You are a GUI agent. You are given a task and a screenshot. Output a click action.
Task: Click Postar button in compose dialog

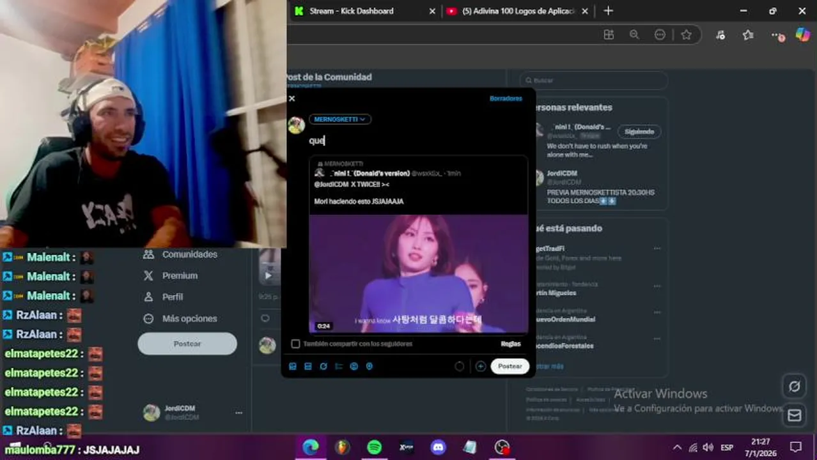tap(510, 367)
